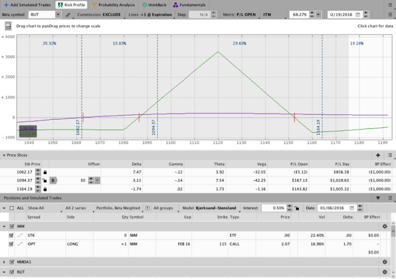The image size is (396, 279).
Task: Click stepper for 1094.37 stock price
Action: point(38,180)
